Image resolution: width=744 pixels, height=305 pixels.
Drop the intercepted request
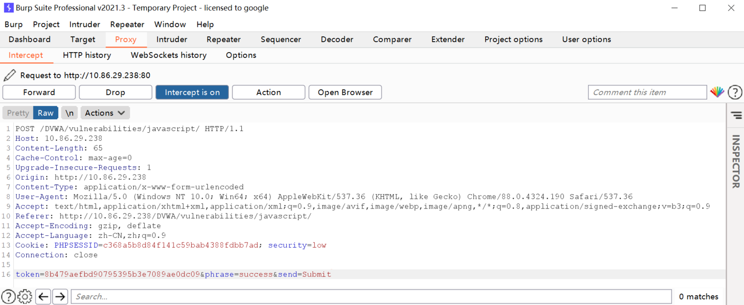(115, 92)
